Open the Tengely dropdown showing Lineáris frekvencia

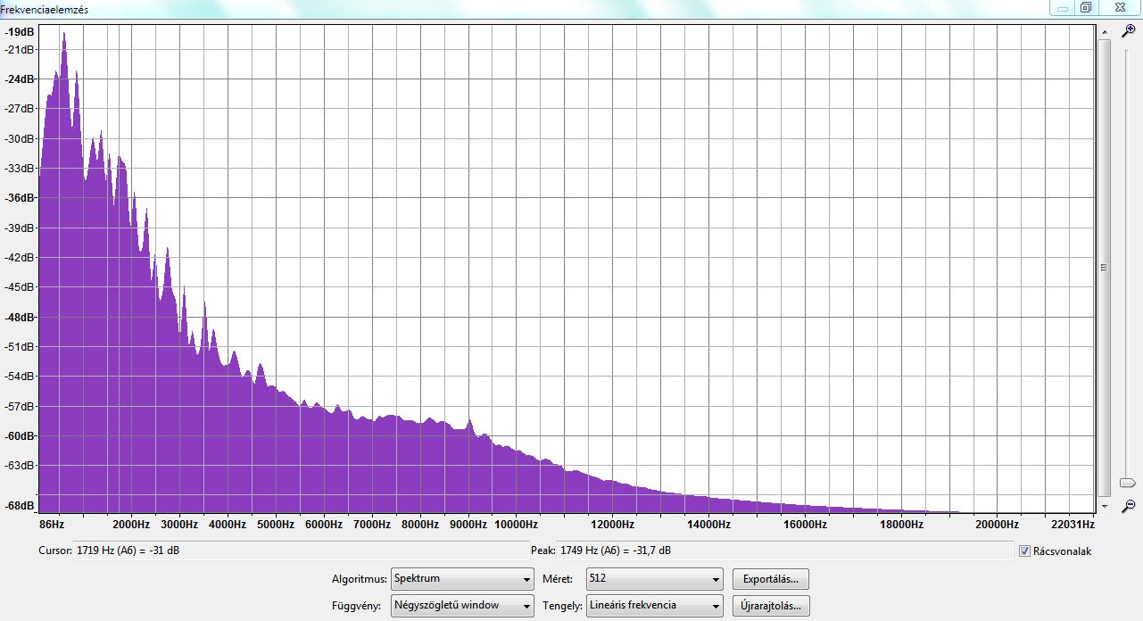pyautogui.click(x=654, y=606)
